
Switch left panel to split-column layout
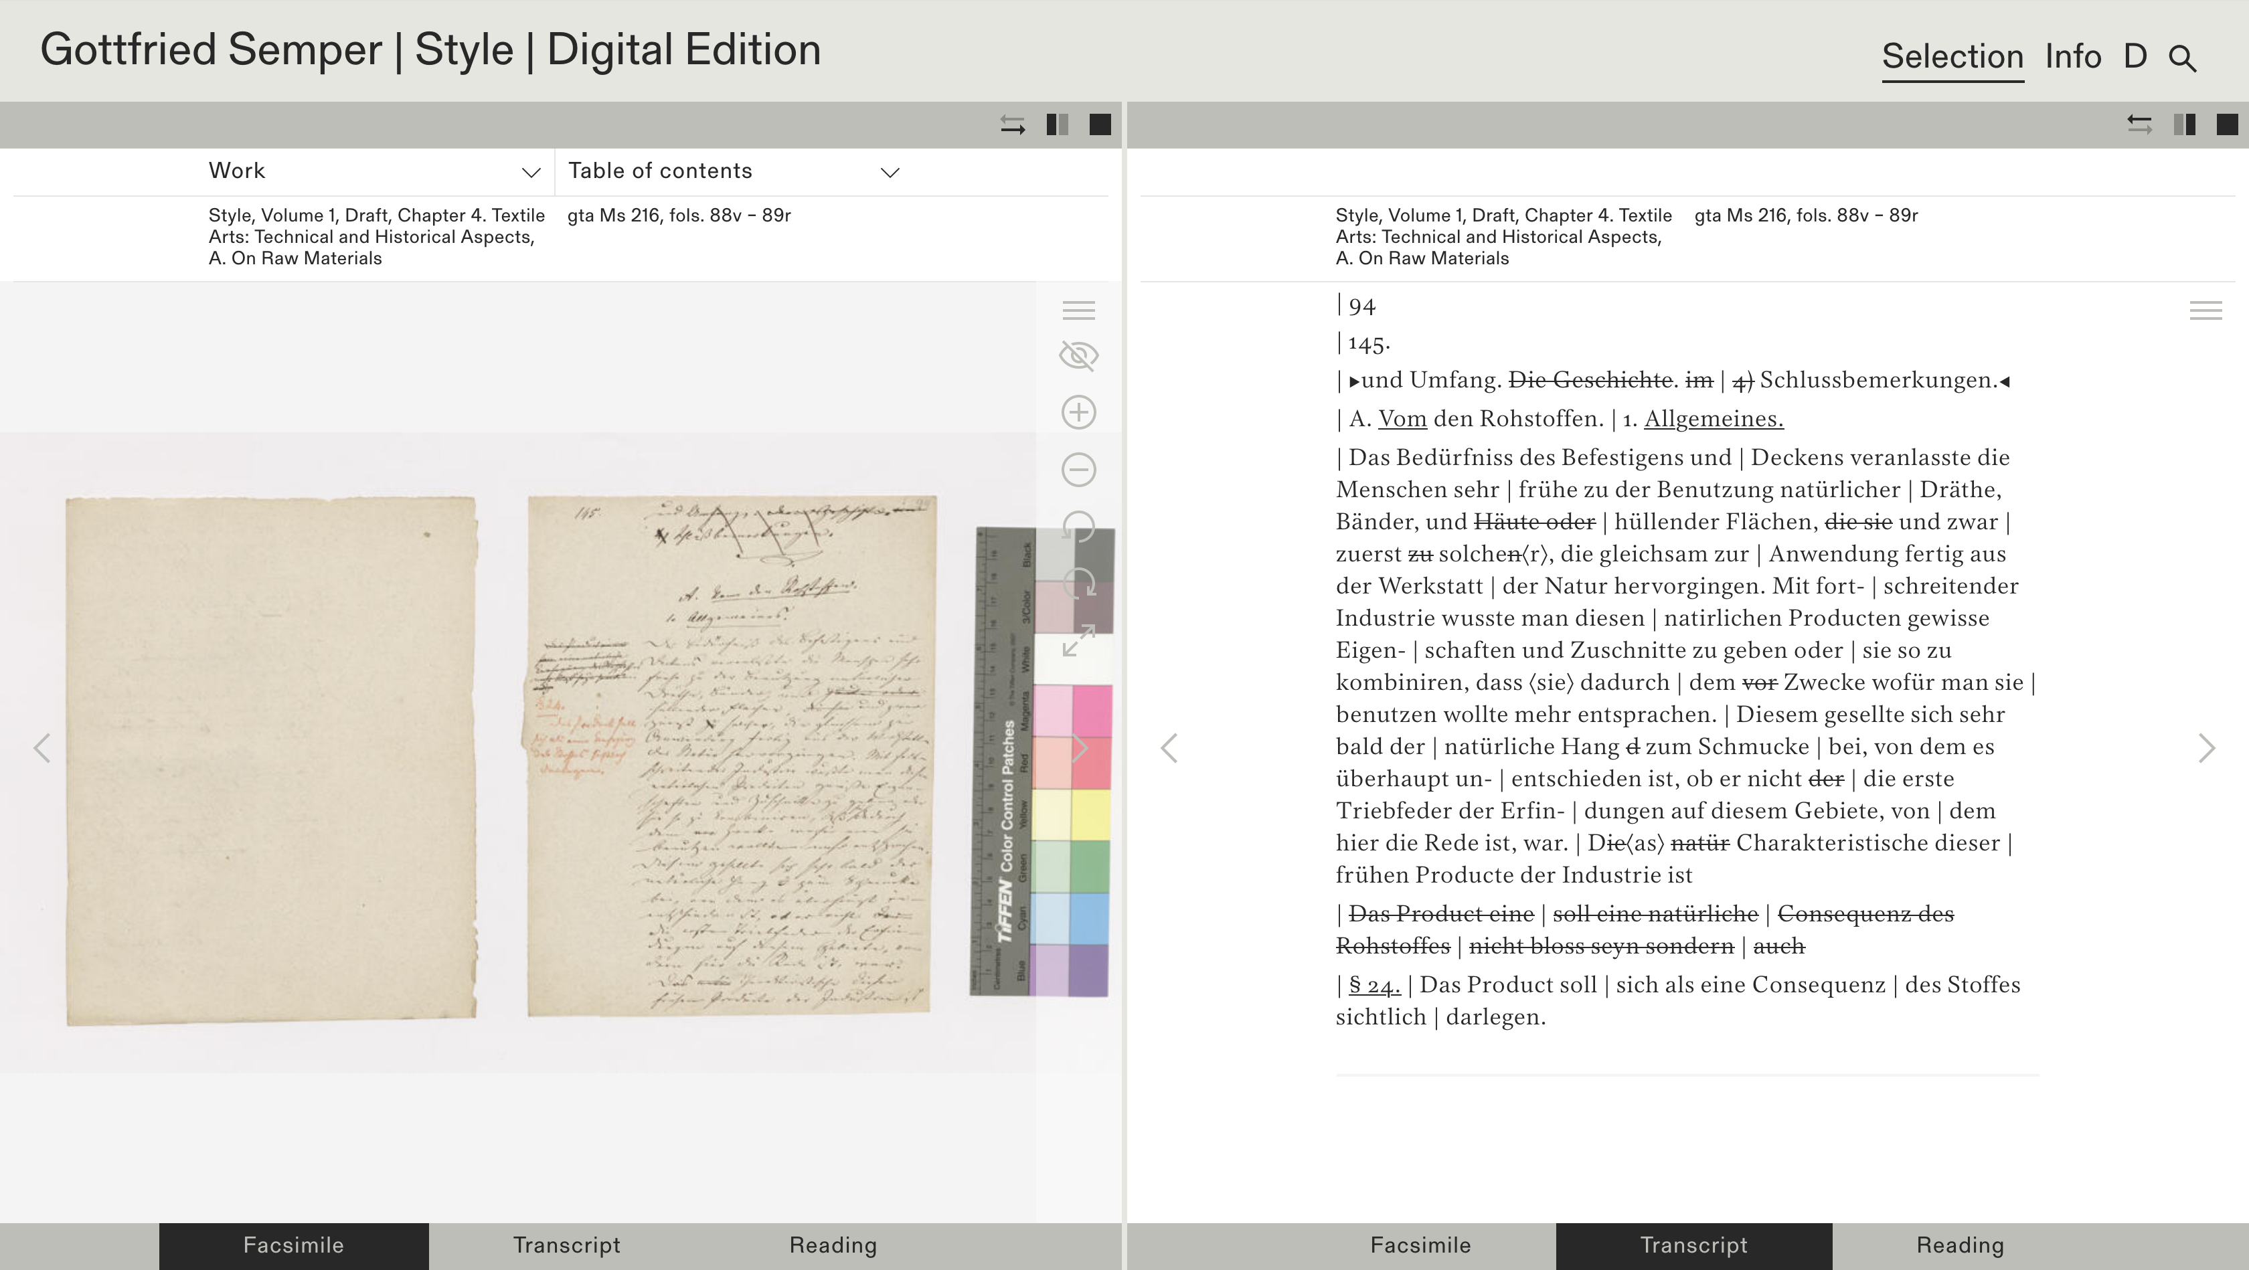1058,125
